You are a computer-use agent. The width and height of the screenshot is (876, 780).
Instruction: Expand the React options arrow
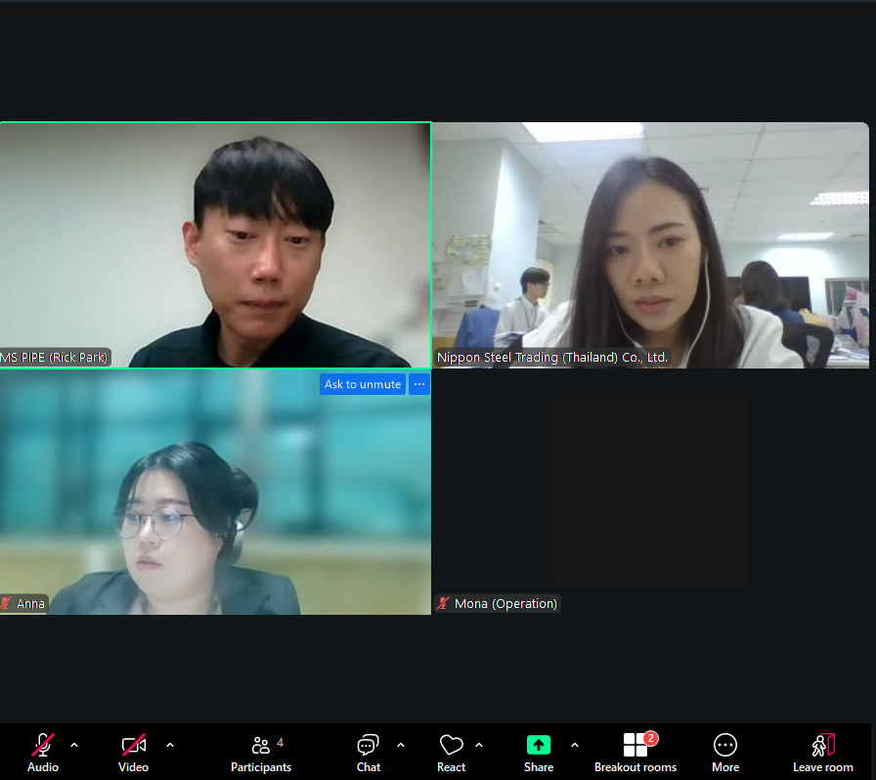click(479, 745)
